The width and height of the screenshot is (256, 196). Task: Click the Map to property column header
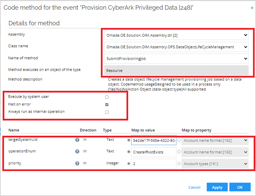pos(196,130)
